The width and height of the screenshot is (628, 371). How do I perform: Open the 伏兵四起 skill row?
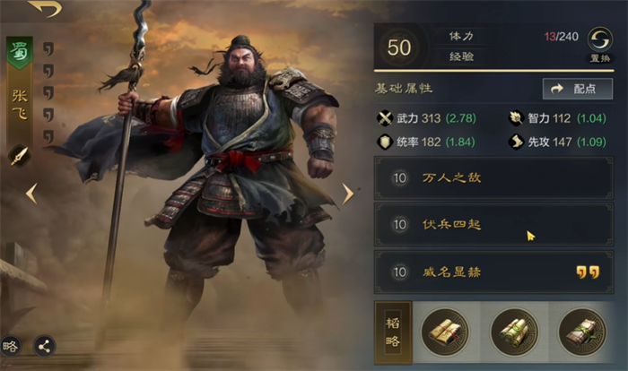click(x=493, y=225)
